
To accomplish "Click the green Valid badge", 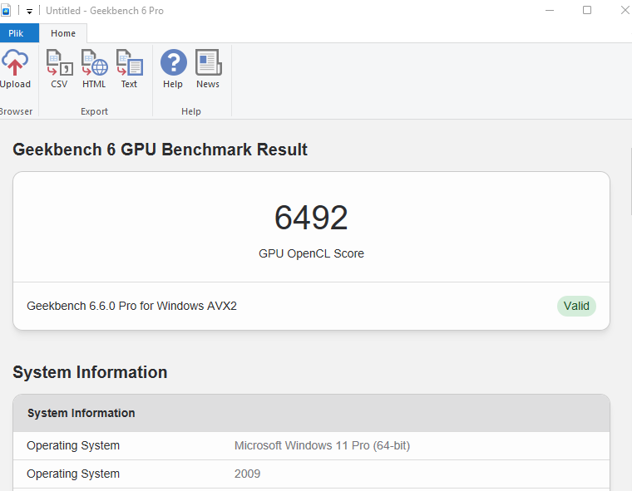I will click(576, 306).
